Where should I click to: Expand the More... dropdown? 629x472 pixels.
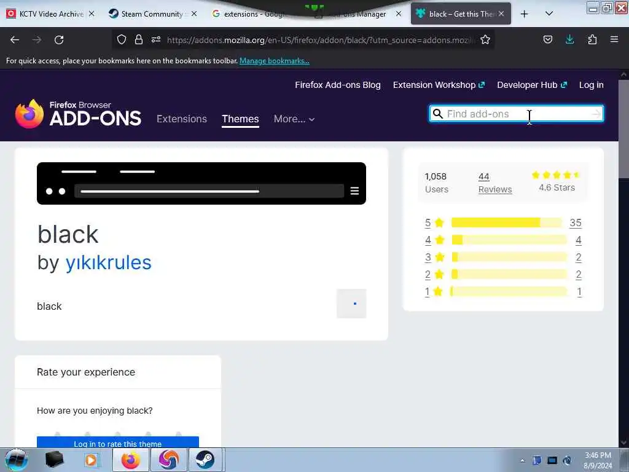[x=294, y=119]
